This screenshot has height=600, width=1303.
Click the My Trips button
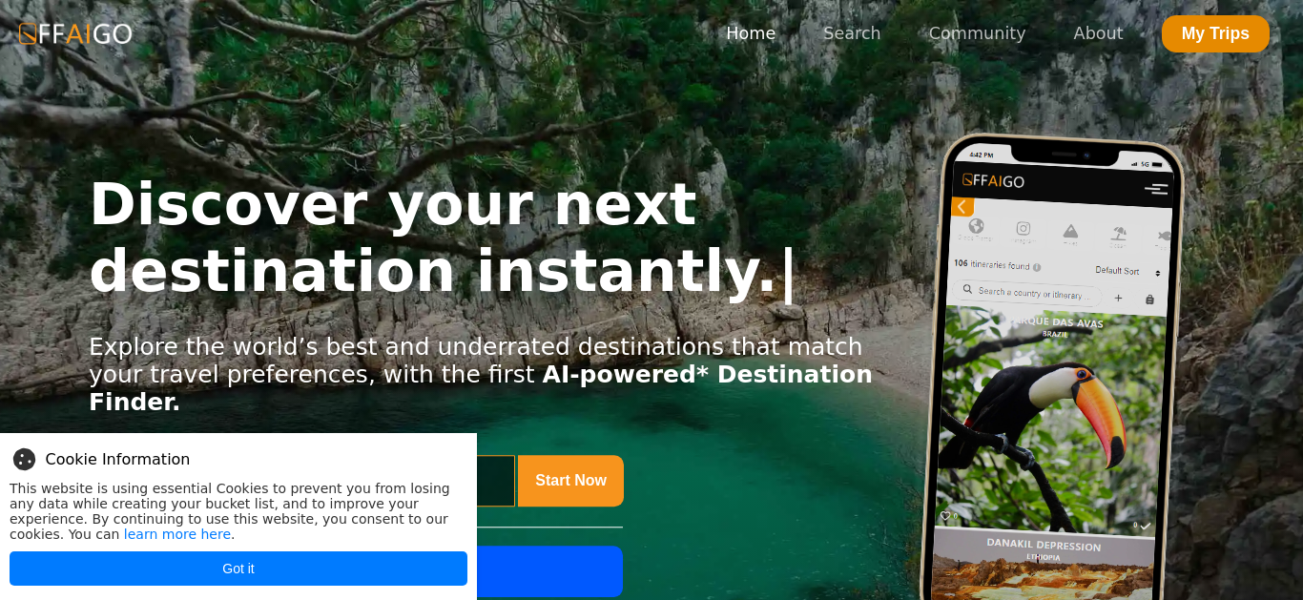coord(1215,33)
